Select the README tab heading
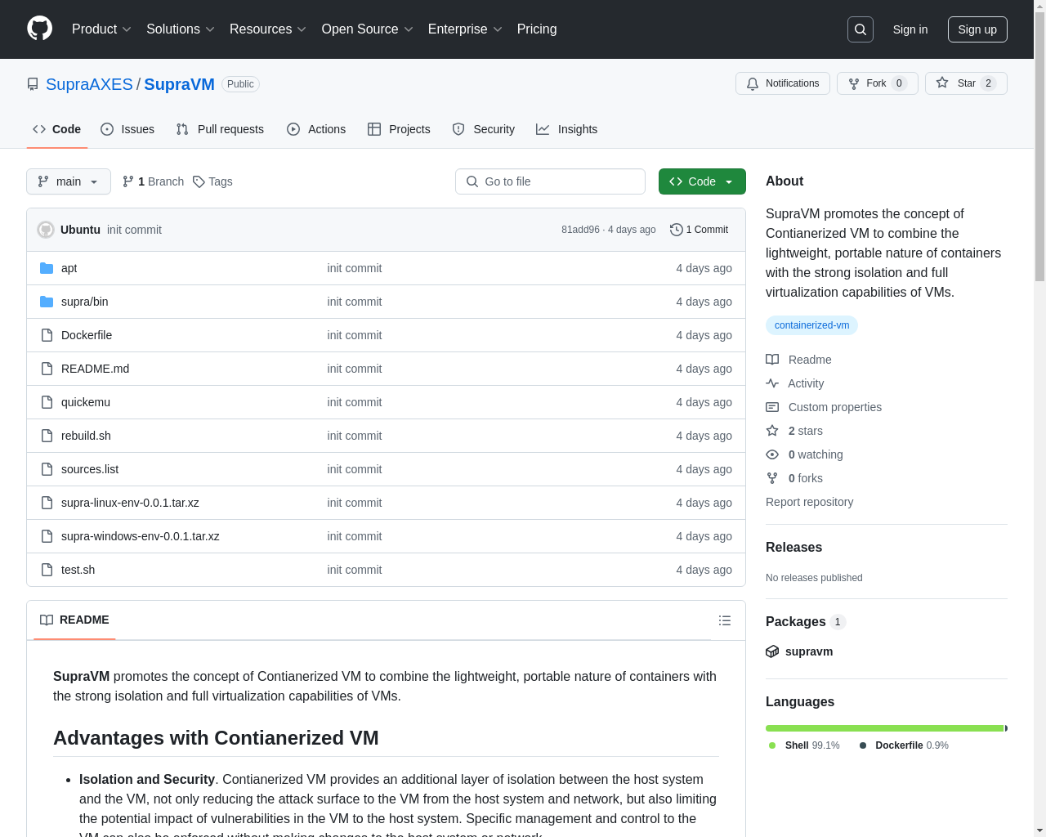This screenshot has width=1046, height=837. tap(74, 620)
